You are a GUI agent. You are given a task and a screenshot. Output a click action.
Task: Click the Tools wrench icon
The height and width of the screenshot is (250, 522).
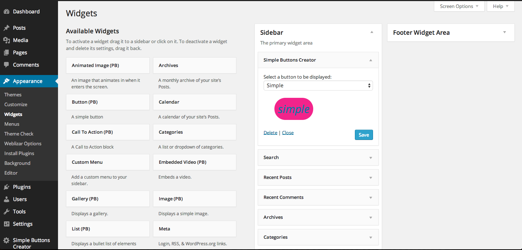pyautogui.click(x=7, y=212)
